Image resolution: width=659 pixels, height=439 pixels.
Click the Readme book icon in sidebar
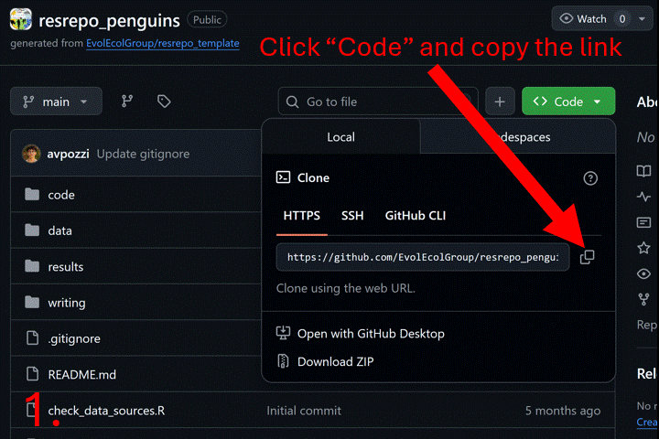643,170
